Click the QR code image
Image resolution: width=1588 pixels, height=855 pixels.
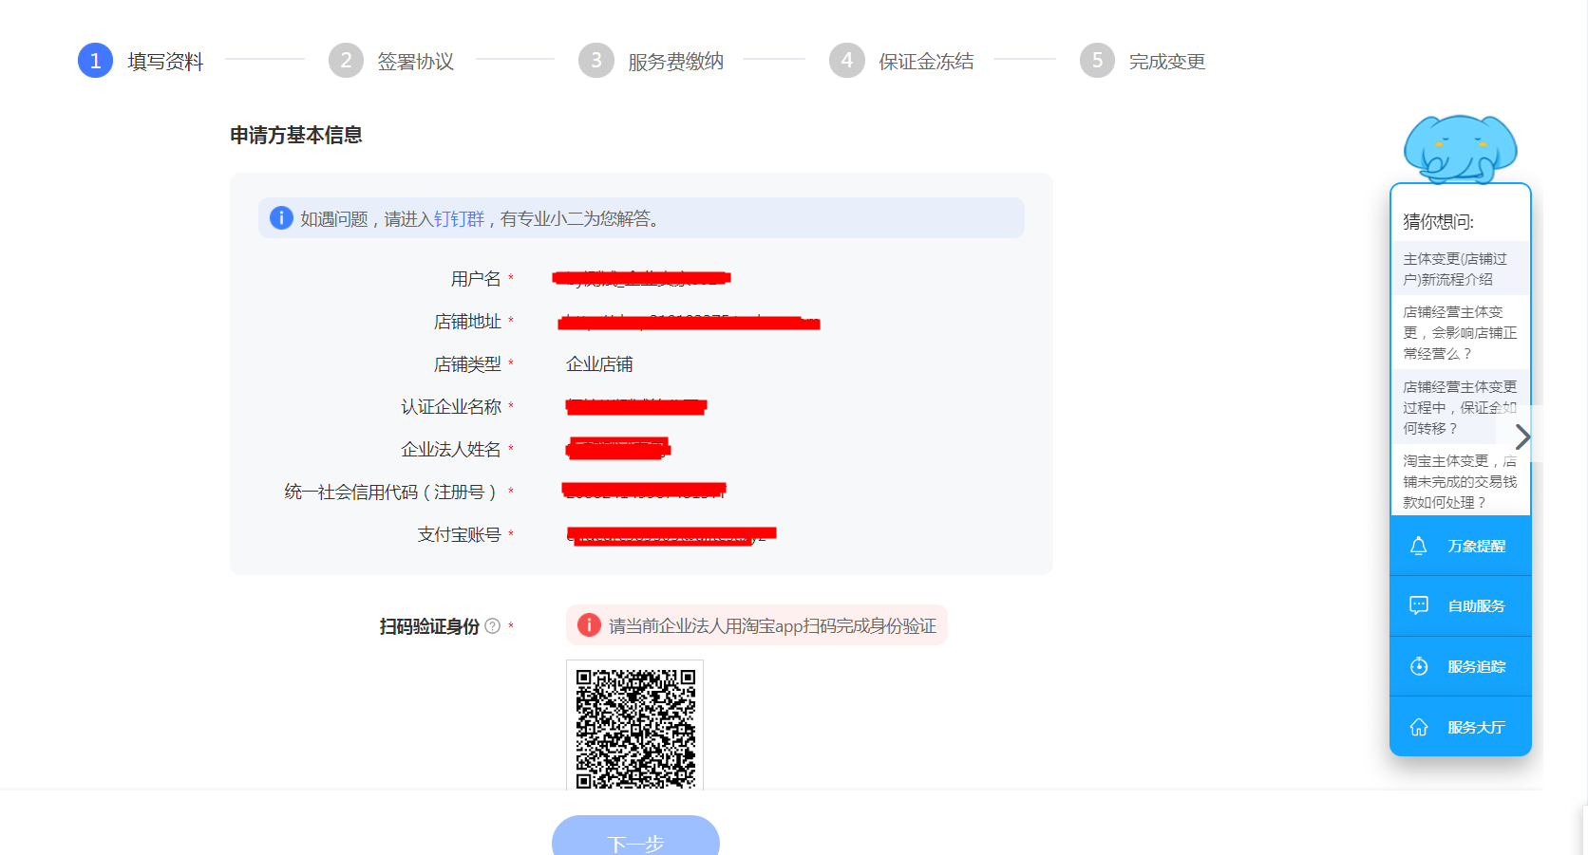[635, 727]
